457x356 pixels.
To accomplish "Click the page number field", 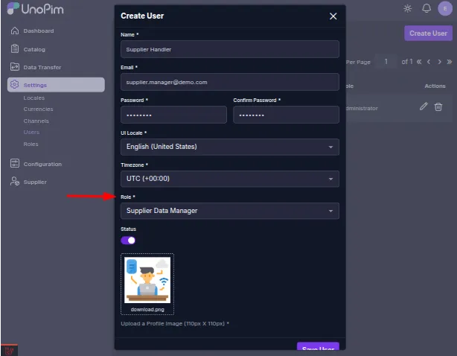I will pos(386,62).
